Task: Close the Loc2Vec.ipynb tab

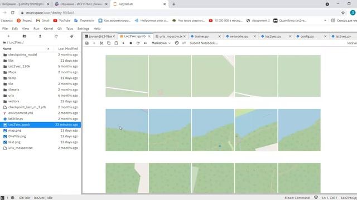Action: (149, 36)
